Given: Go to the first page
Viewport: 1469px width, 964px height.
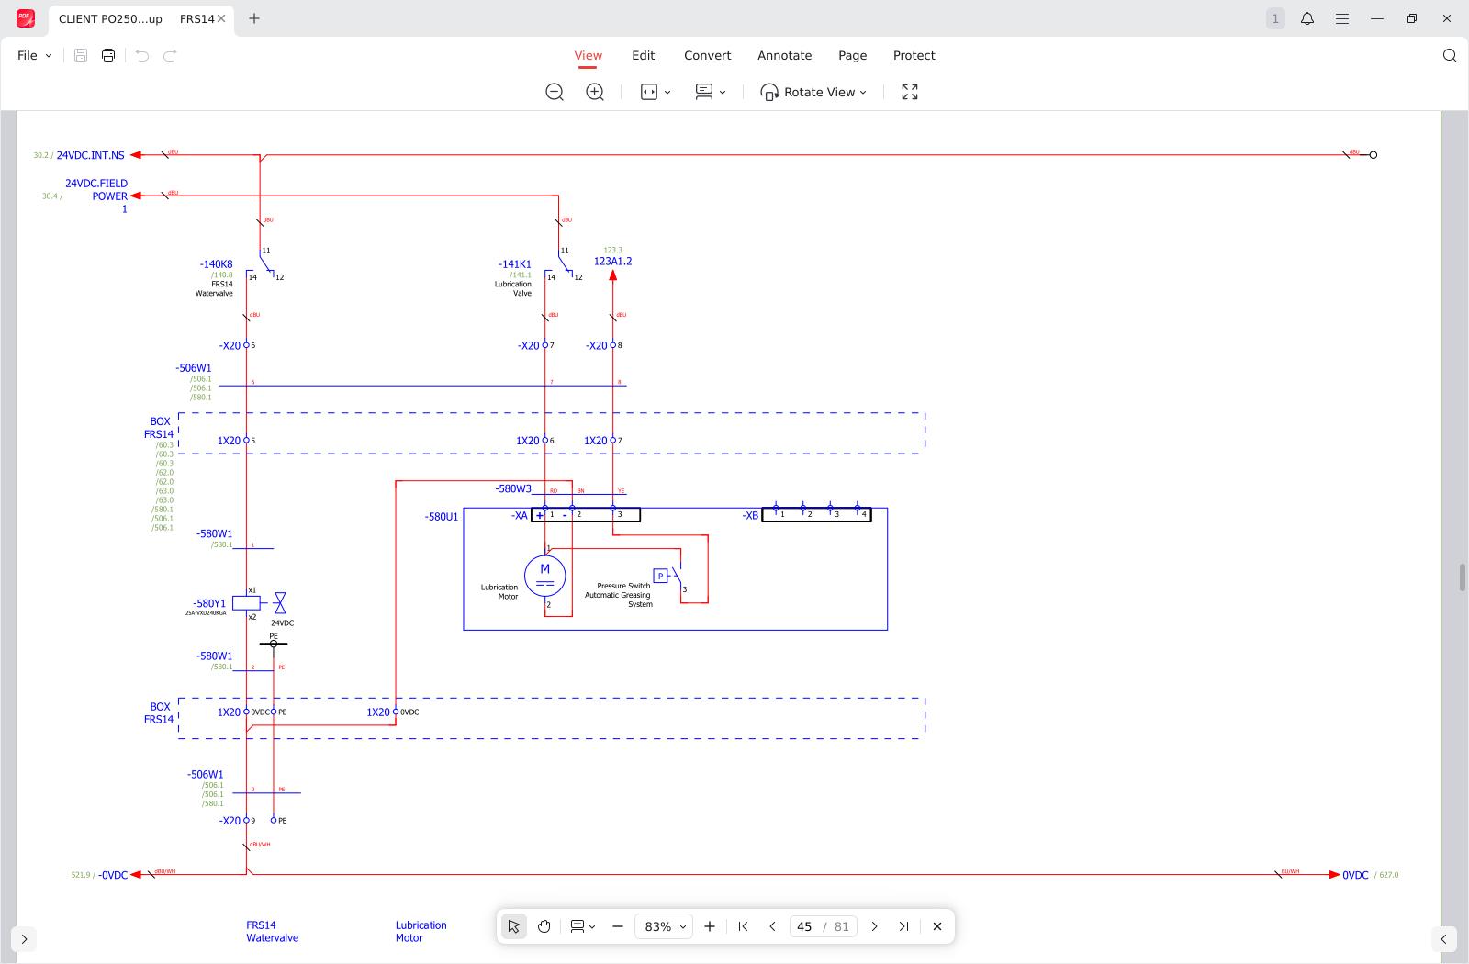Looking at the screenshot, I should [743, 926].
